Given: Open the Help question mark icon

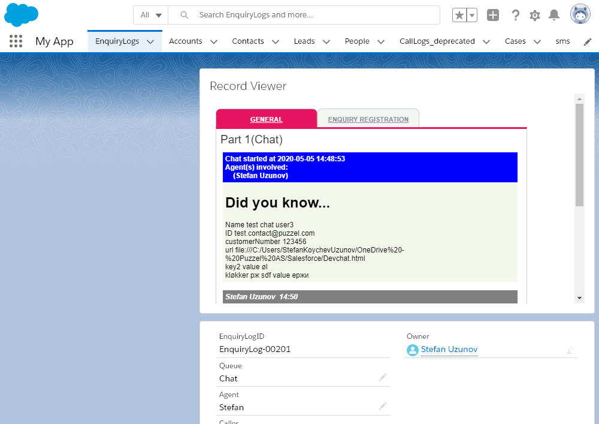Looking at the screenshot, I should pos(515,16).
